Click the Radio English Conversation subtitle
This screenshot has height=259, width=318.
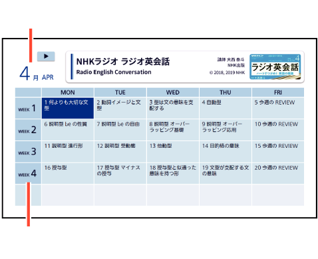(114, 72)
